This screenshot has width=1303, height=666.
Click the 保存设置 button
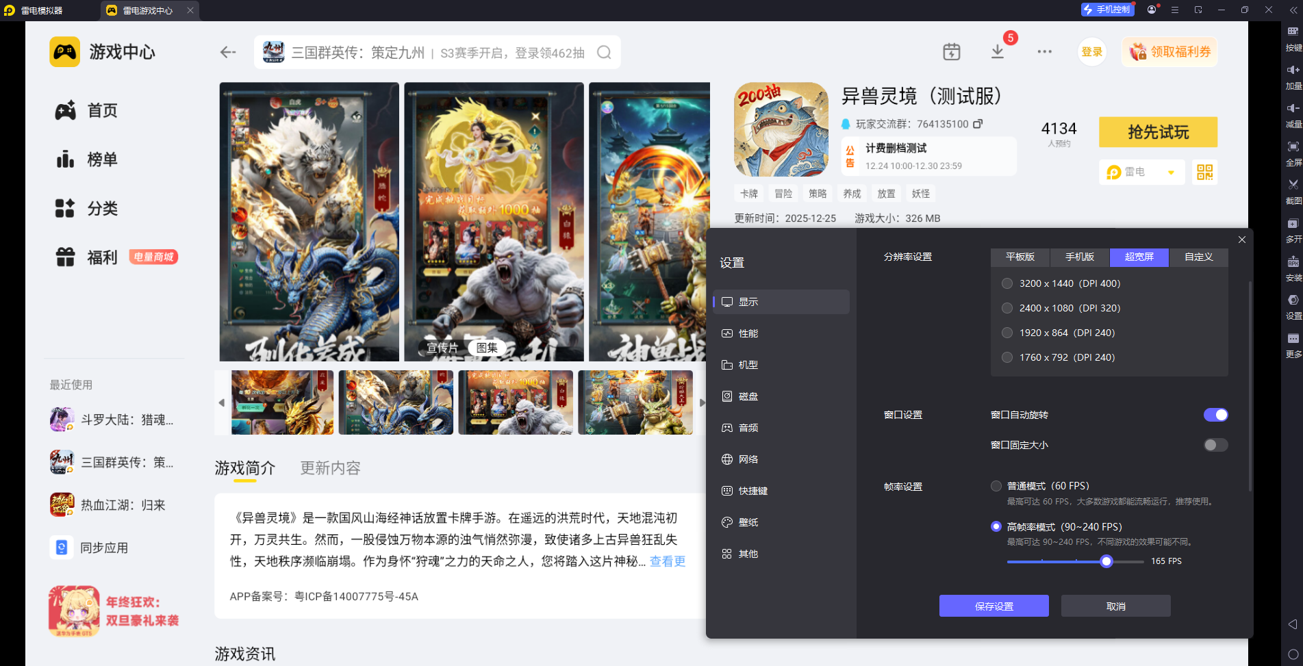994,606
